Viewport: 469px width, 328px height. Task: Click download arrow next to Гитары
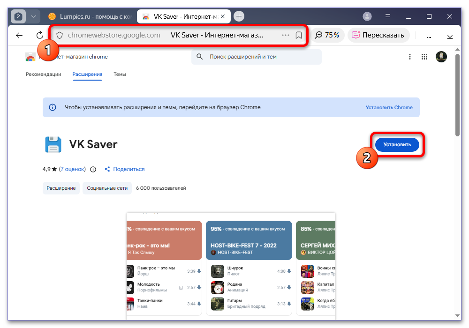(x=289, y=304)
